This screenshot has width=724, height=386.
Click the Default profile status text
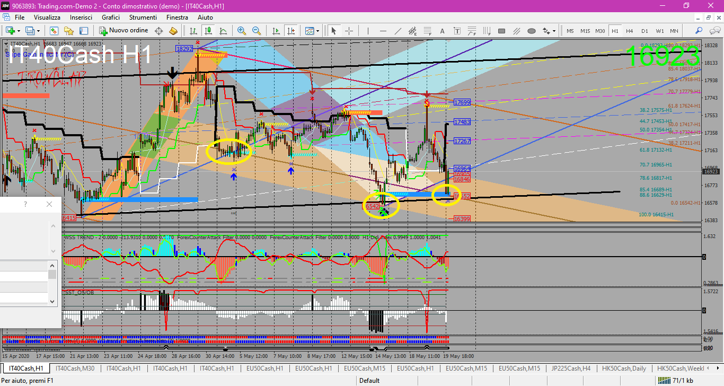(x=369, y=380)
